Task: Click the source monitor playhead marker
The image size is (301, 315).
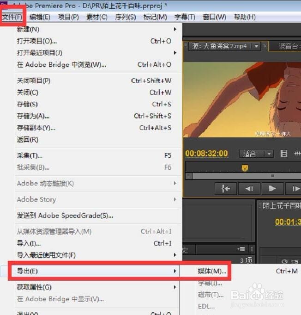Action: 245,168
